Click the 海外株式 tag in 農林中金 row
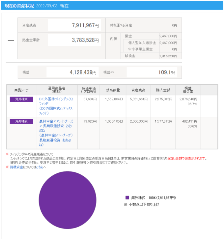This screenshot has height=240, width=224. click(21, 121)
